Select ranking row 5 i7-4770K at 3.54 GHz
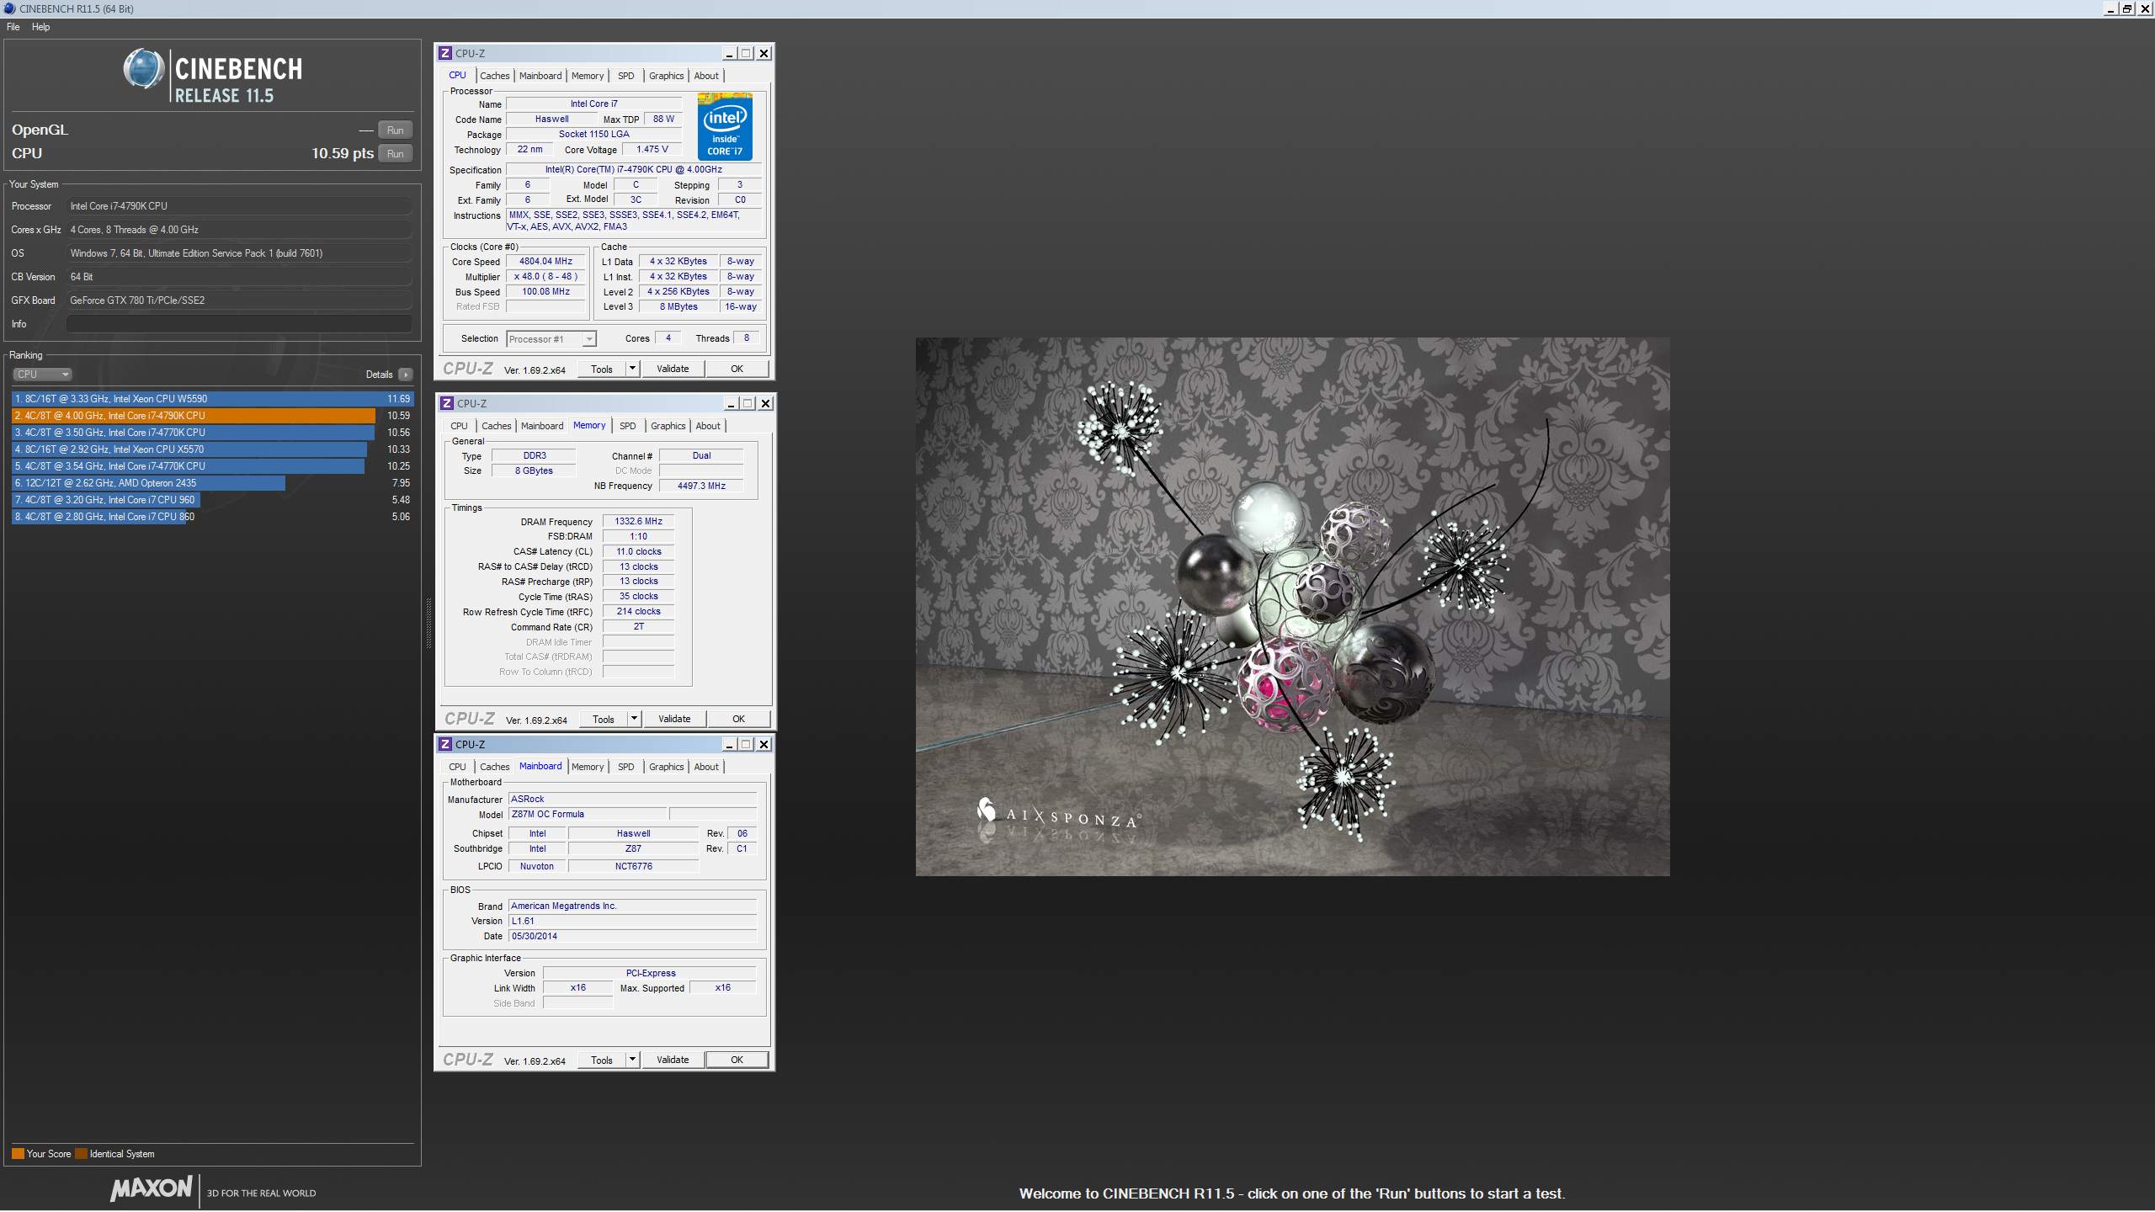Image resolution: width=2155 pixels, height=1212 pixels. pos(213,466)
